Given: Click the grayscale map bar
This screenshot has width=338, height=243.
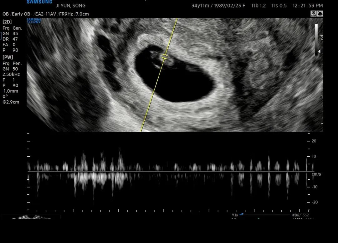Looking at the screenshot, I should [x=316, y=40].
